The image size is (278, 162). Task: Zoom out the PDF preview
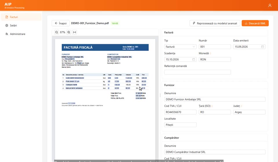pos(56,32)
